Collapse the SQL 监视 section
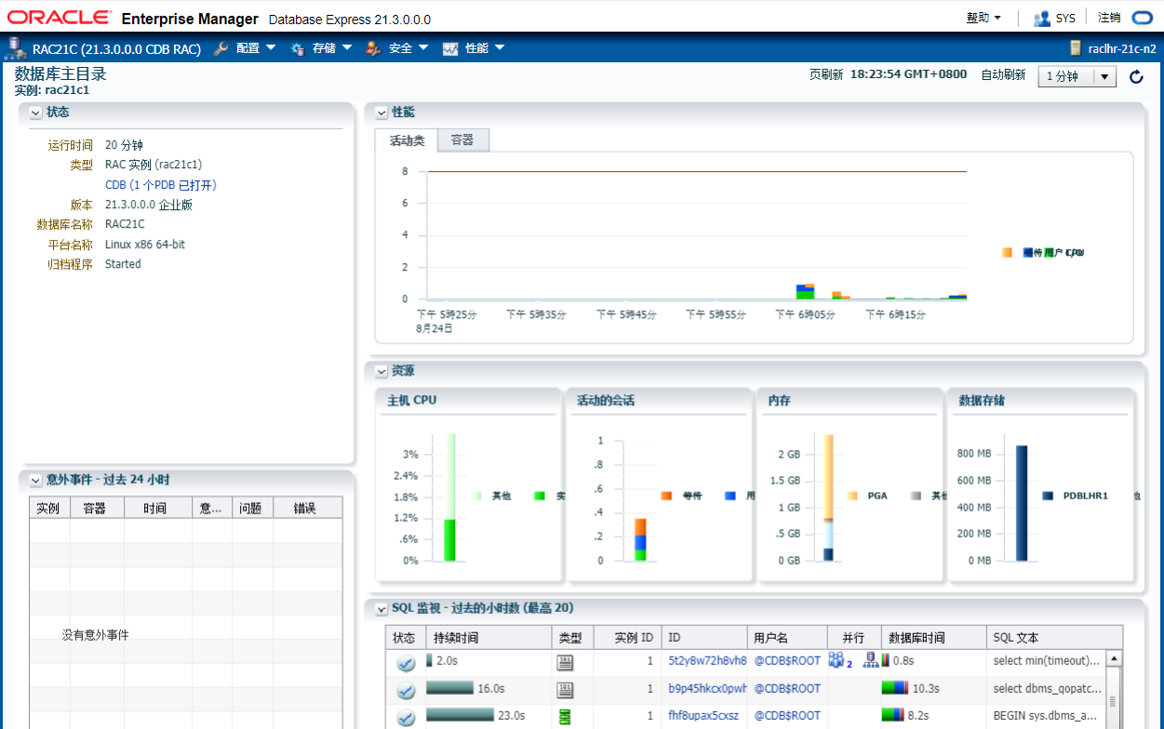Viewport: 1164px width, 729px height. coord(381,609)
